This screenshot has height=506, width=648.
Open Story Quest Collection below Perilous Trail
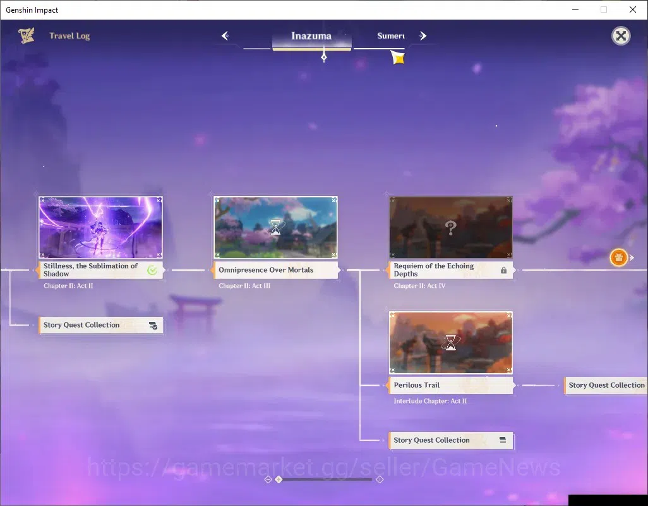451,440
